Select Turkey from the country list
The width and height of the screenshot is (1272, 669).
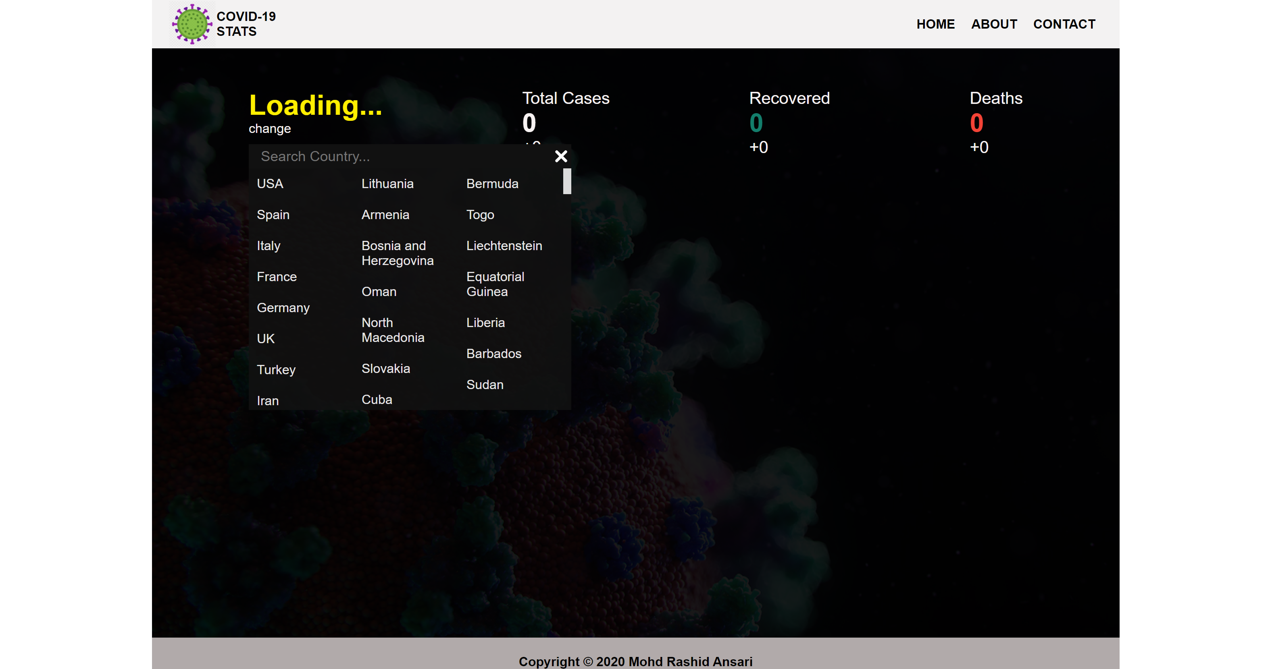[276, 370]
